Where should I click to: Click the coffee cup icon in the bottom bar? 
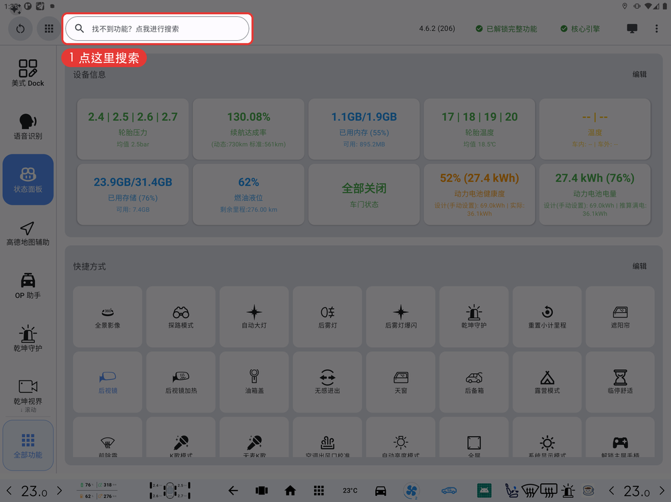pos(588,491)
